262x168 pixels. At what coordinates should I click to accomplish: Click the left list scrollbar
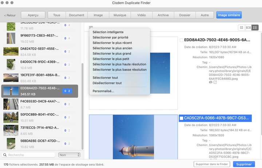coord(82,106)
